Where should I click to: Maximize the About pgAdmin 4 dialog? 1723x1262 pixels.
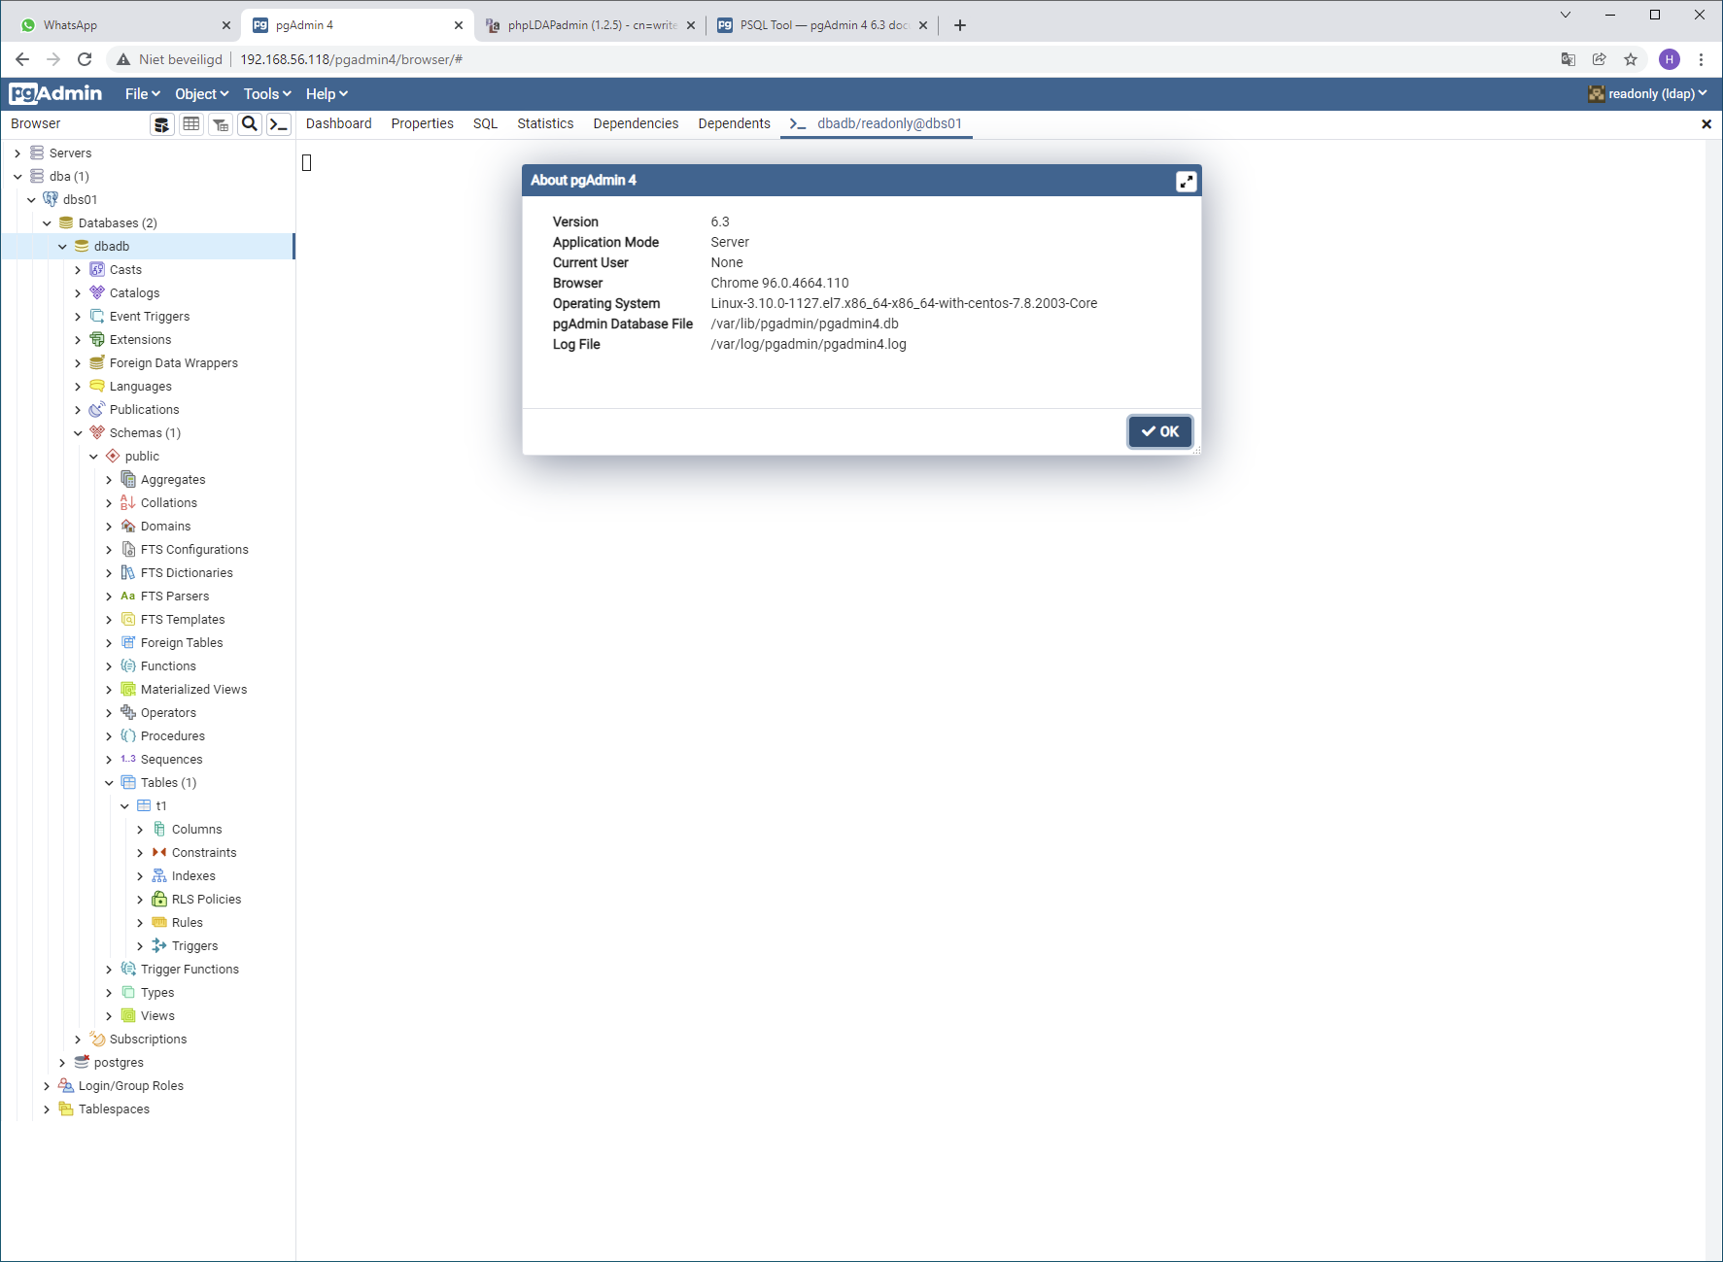(1186, 182)
